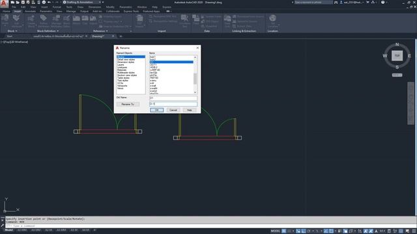Click the Hyperlink icon in Data panel
The image size is (417, 234).
click(x=203, y=26)
